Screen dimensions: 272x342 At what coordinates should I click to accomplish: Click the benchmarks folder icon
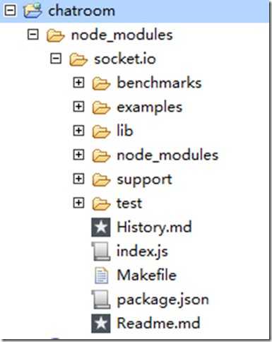tap(101, 83)
